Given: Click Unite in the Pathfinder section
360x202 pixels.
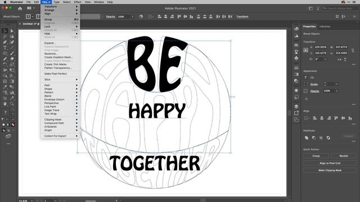Looking at the screenshot, I should [x=307, y=137].
